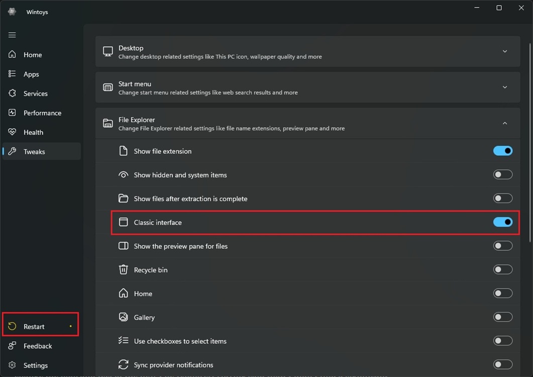Screen dimensions: 533x377
Task: Toggle off Classic interface
Action: coord(502,222)
